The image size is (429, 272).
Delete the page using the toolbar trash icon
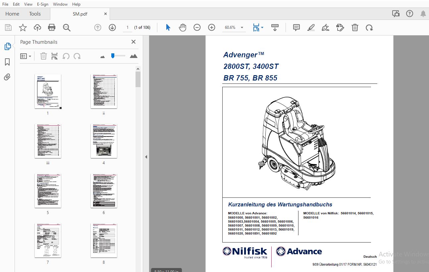coord(355,27)
